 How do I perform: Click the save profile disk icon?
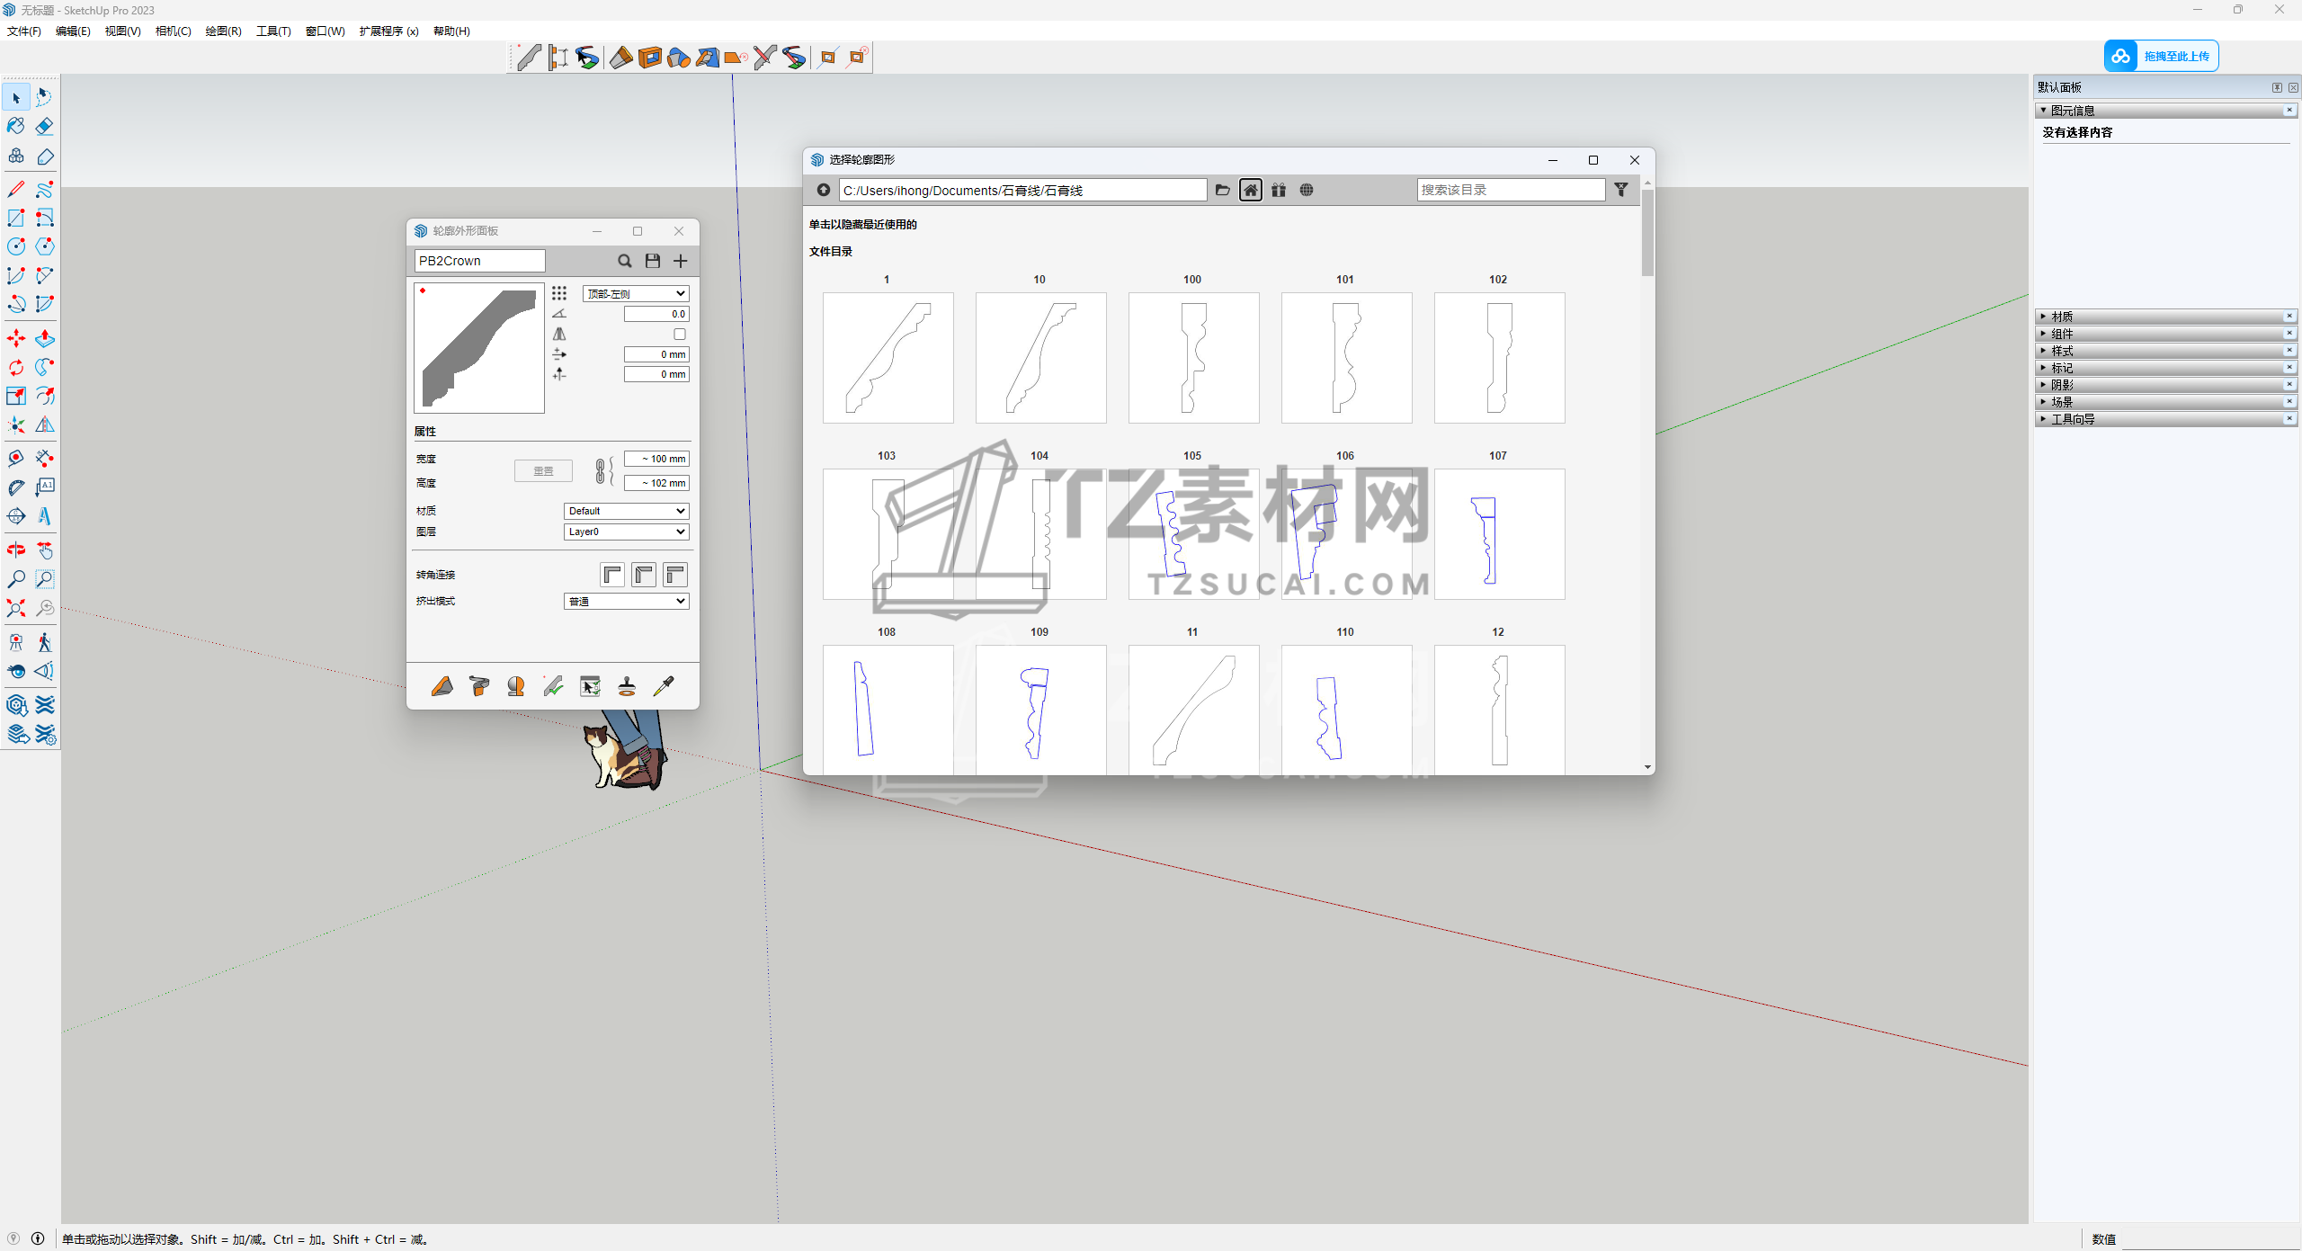pos(653,261)
